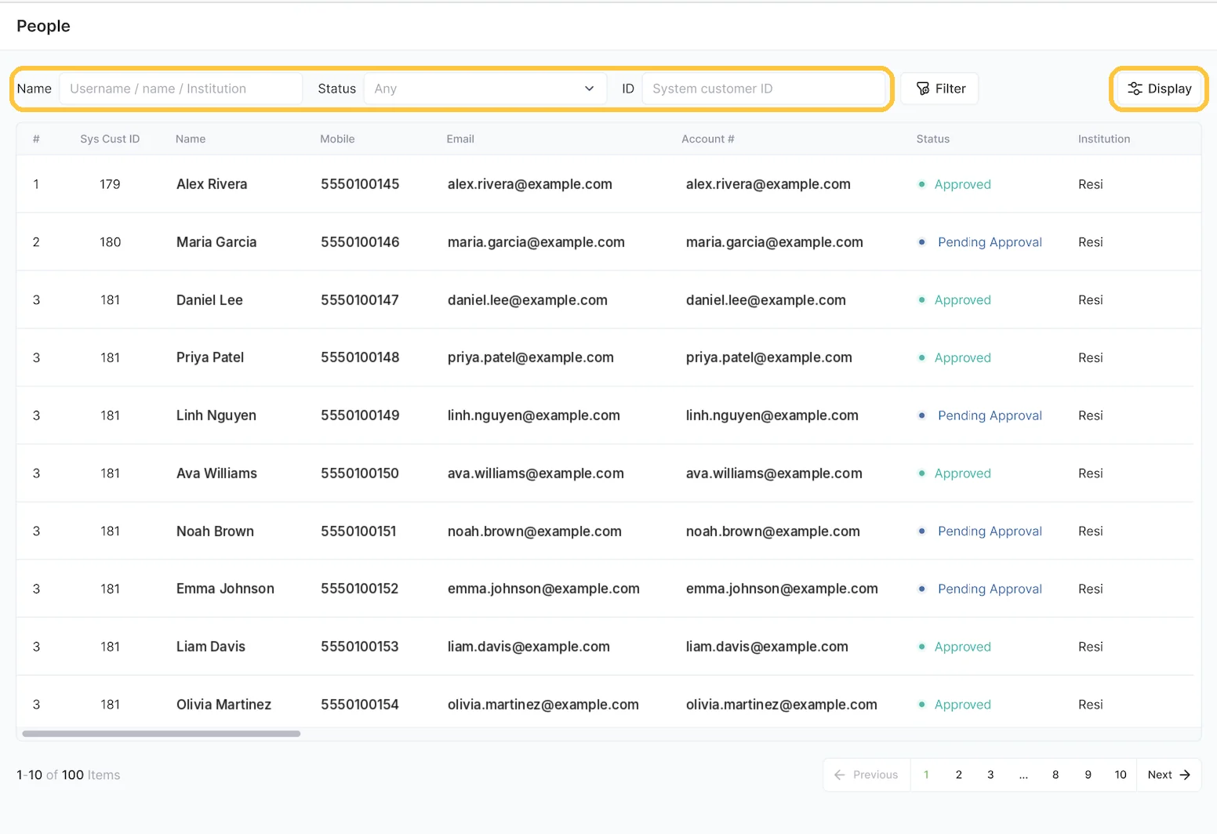Click the Status column header

[933, 139]
